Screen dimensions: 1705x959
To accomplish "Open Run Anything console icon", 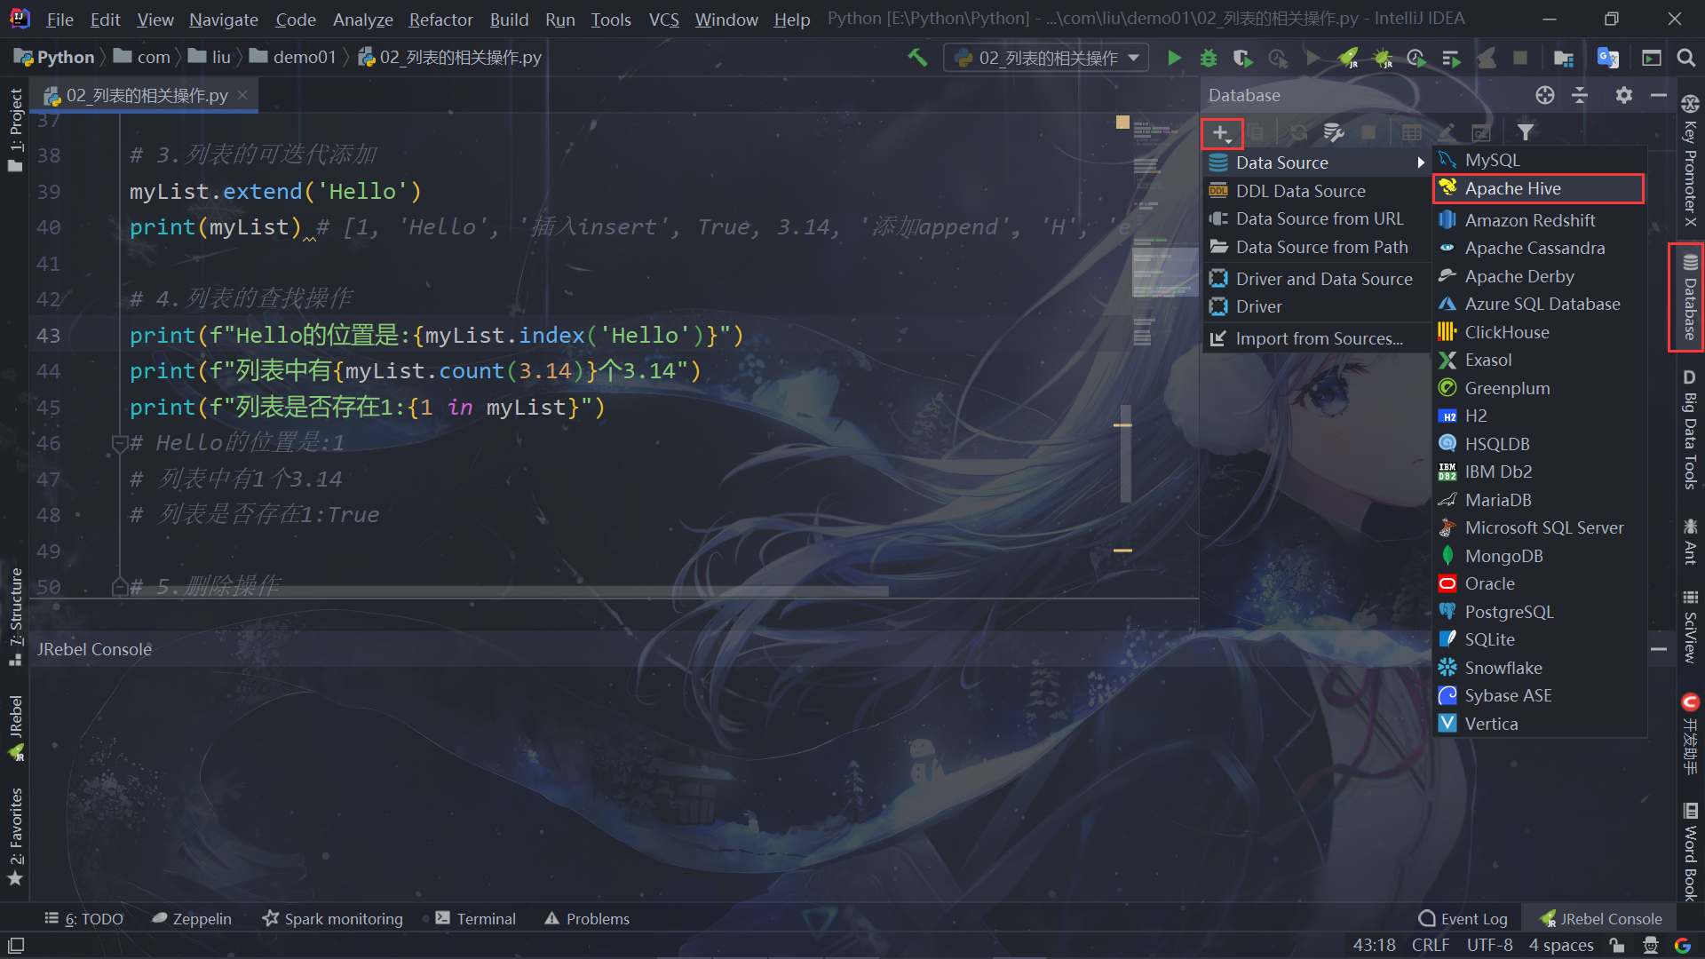I will click(1651, 58).
